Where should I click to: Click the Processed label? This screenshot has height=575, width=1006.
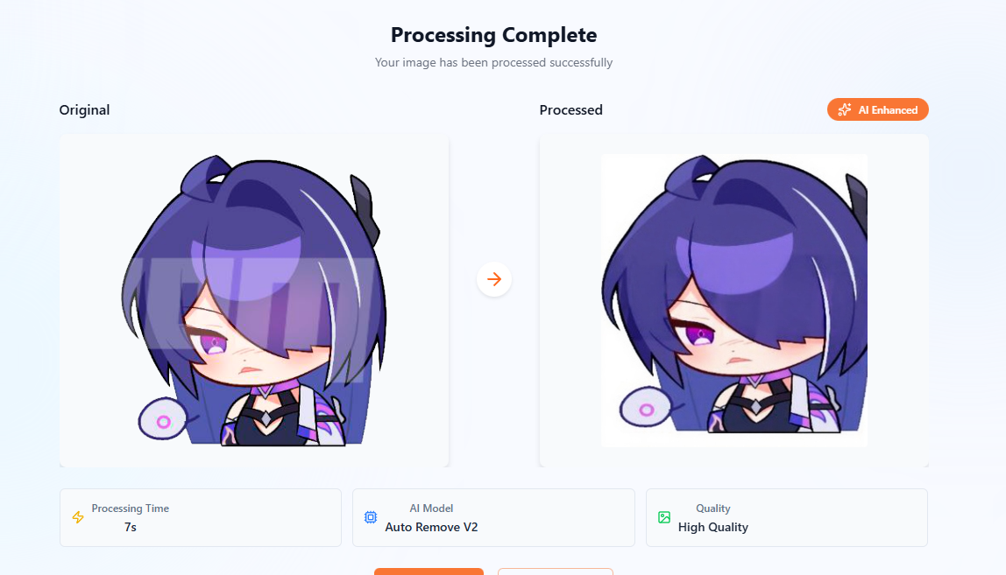point(571,109)
